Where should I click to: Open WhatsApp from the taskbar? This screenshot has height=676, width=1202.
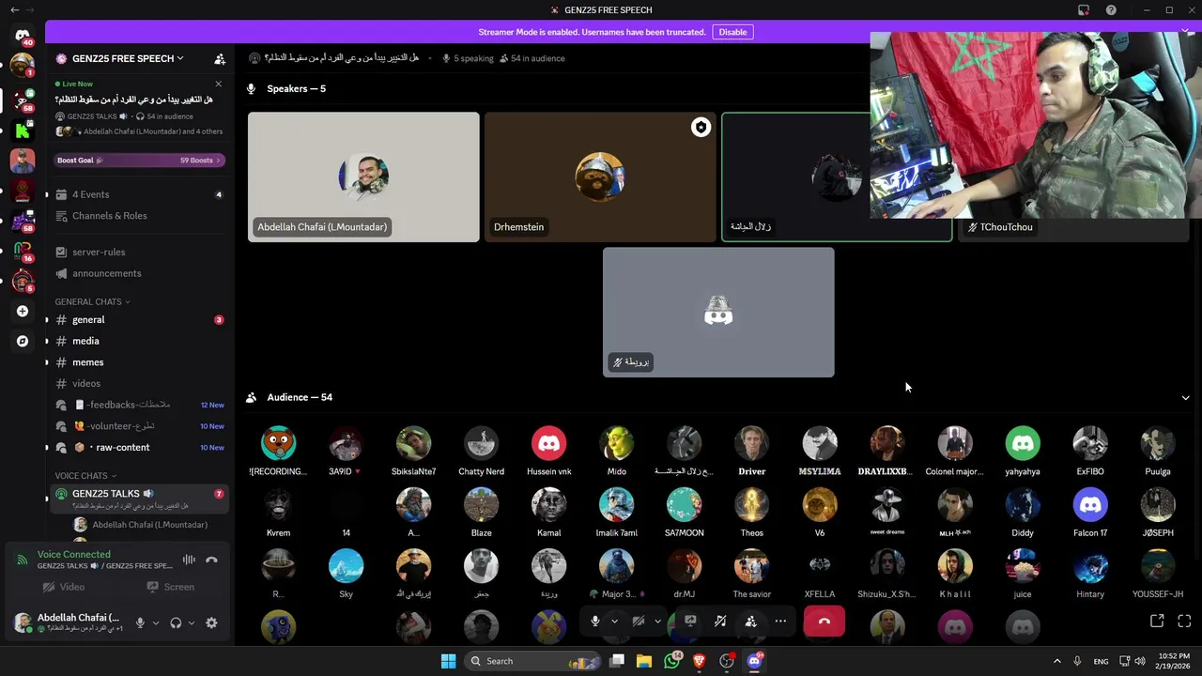coord(671,661)
